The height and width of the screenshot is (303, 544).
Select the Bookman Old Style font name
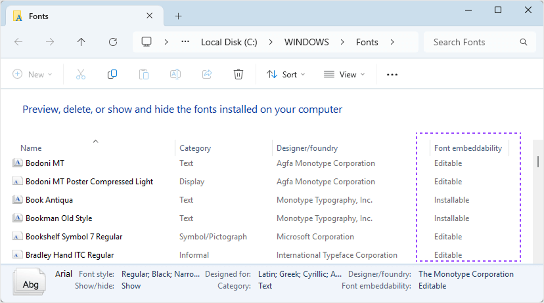(59, 218)
